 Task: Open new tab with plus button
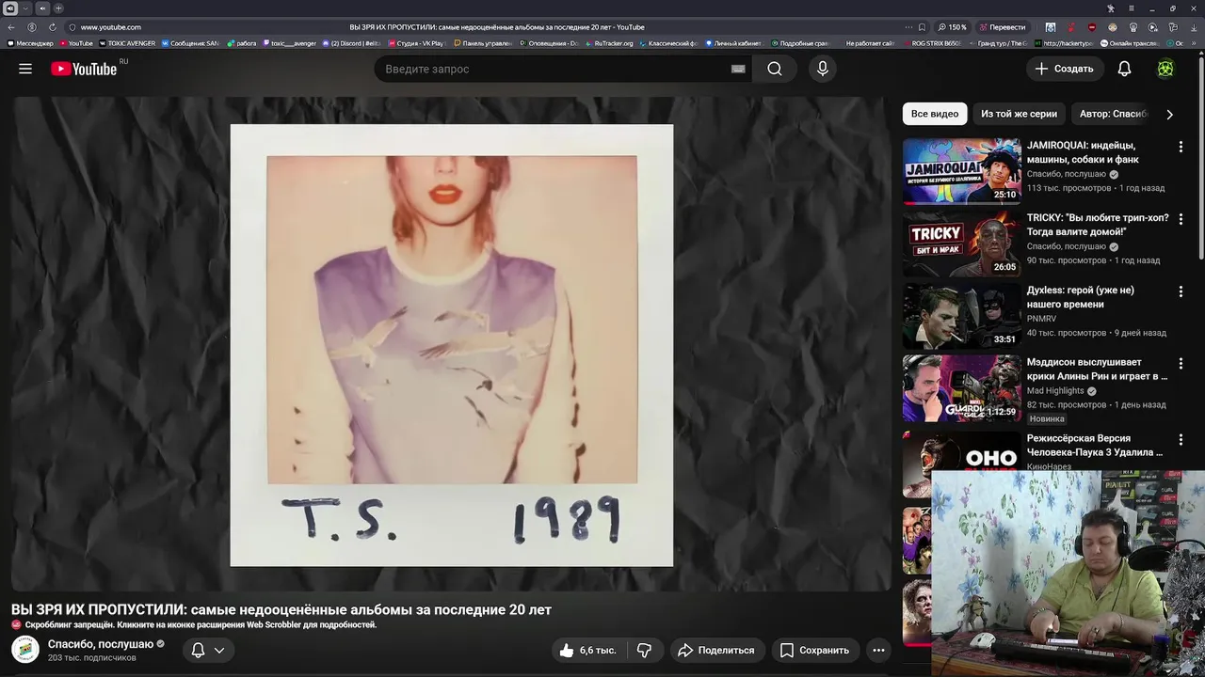(58, 8)
